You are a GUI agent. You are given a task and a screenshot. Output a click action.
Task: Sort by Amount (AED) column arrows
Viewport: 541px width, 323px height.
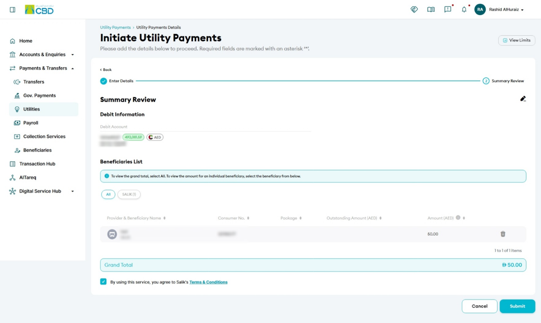pos(464,218)
